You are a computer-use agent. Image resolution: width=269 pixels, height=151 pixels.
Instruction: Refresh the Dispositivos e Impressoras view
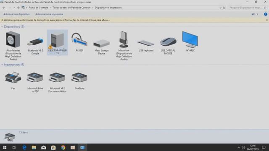224,8
